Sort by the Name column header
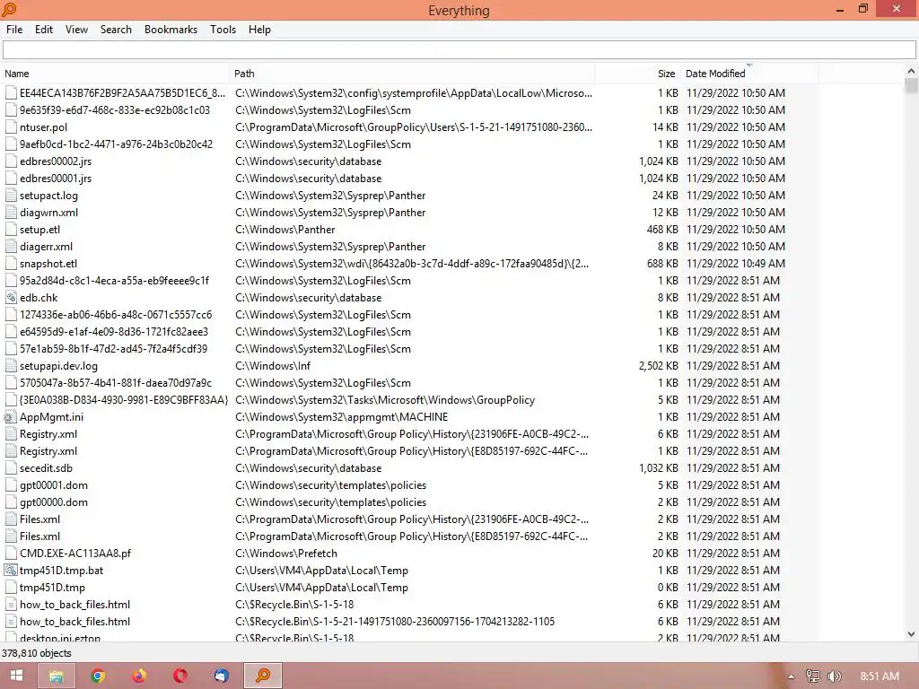919x689 pixels. [x=115, y=74]
